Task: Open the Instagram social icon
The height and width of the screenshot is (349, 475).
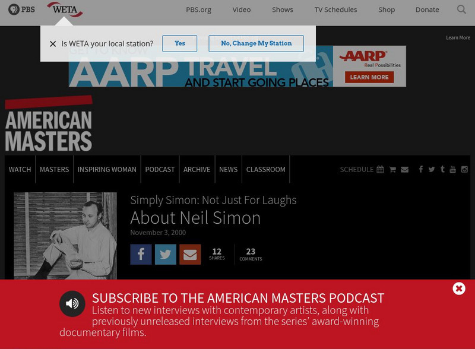Action: click(x=464, y=169)
